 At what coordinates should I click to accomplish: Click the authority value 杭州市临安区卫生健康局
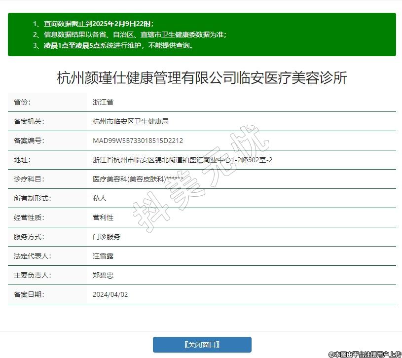tap(131, 121)
